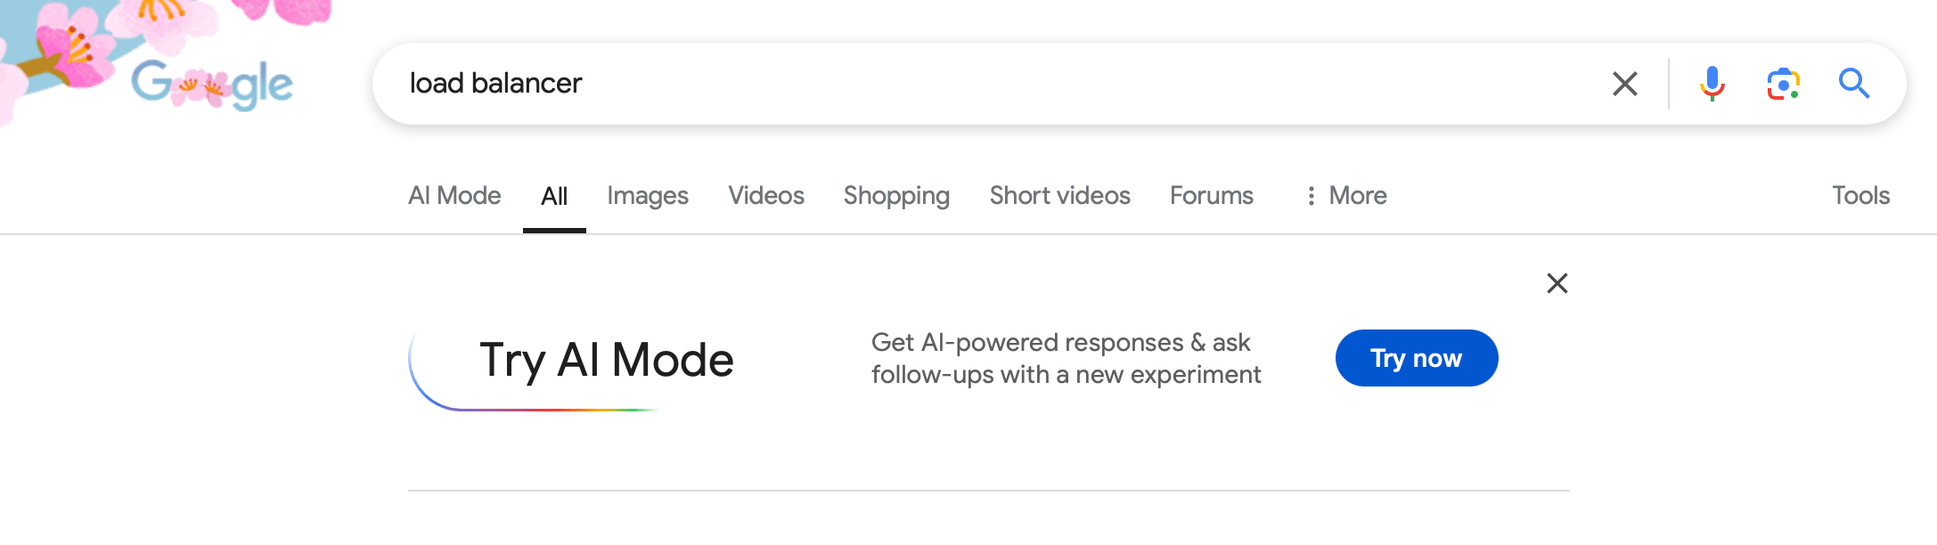Click the search magnifier icon

point(1854,83)
